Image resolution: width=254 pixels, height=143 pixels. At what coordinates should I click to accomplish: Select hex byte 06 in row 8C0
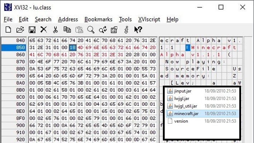pyautogui.click(x=48, y=97)
